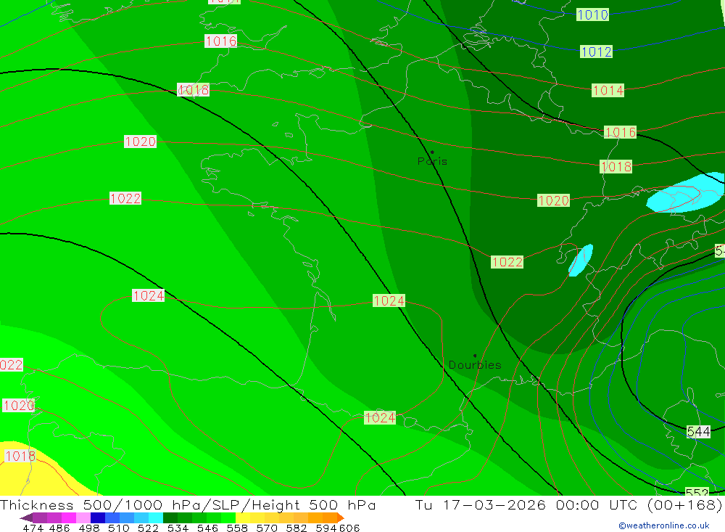Viewport: 725px width, 532px height.
Task: Click the 1020 label with green background
Action: coord(553,200)
